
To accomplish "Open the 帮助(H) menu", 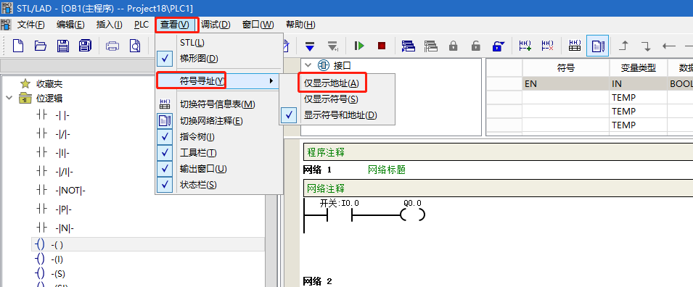I will pyautogui.click(x=300, y=25).
